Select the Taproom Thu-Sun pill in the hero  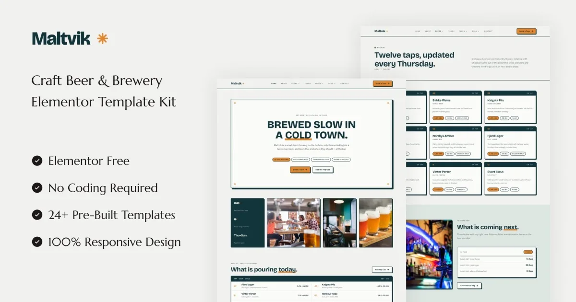coord(321,159)
